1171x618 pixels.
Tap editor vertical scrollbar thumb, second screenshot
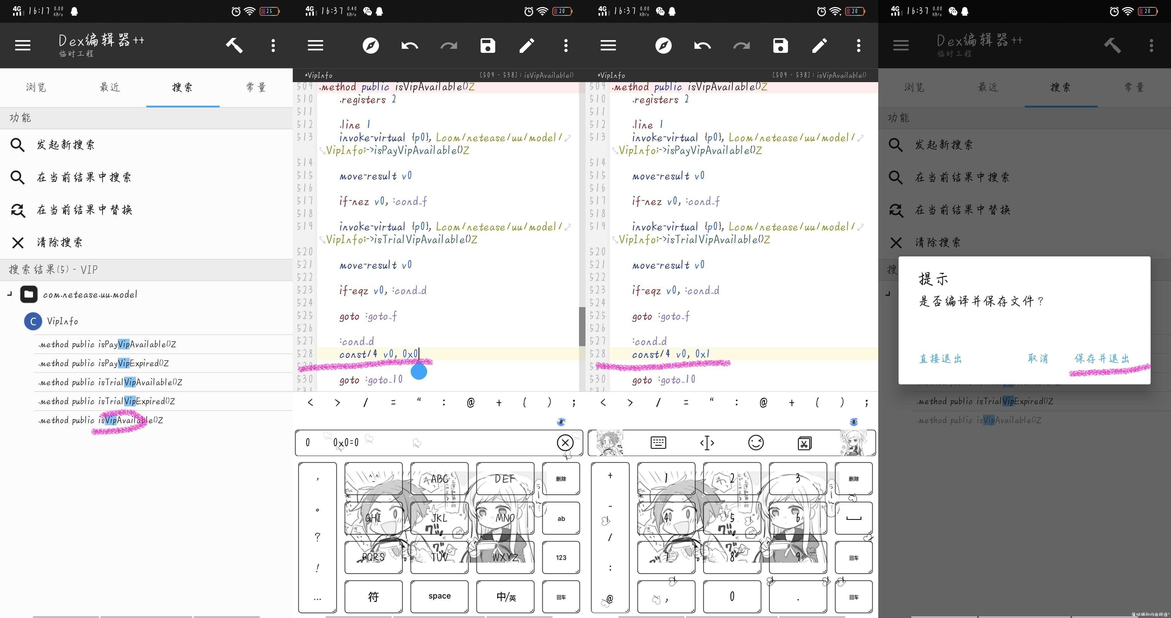pos(582,326)
